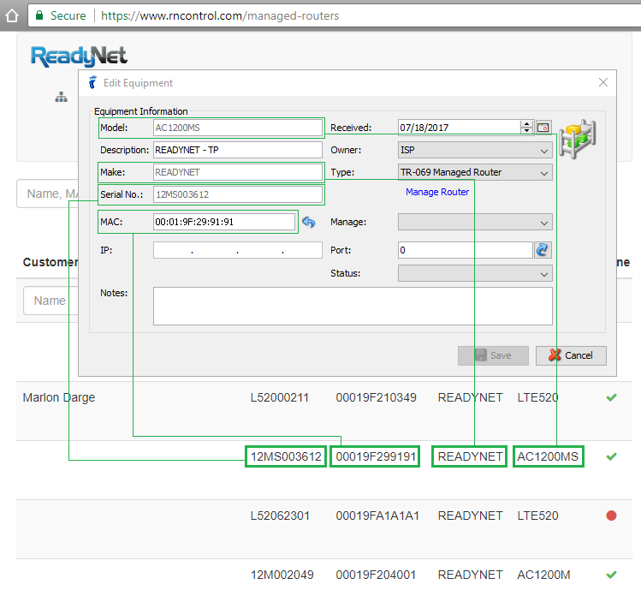Click the Port field showing 0

466,250
